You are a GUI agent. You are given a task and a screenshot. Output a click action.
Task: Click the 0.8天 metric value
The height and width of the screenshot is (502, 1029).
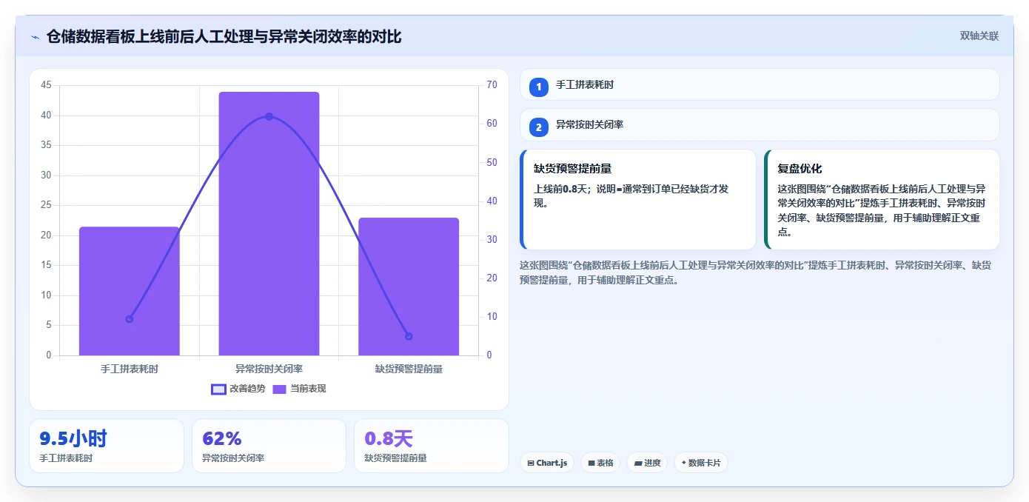pos(389,438)
